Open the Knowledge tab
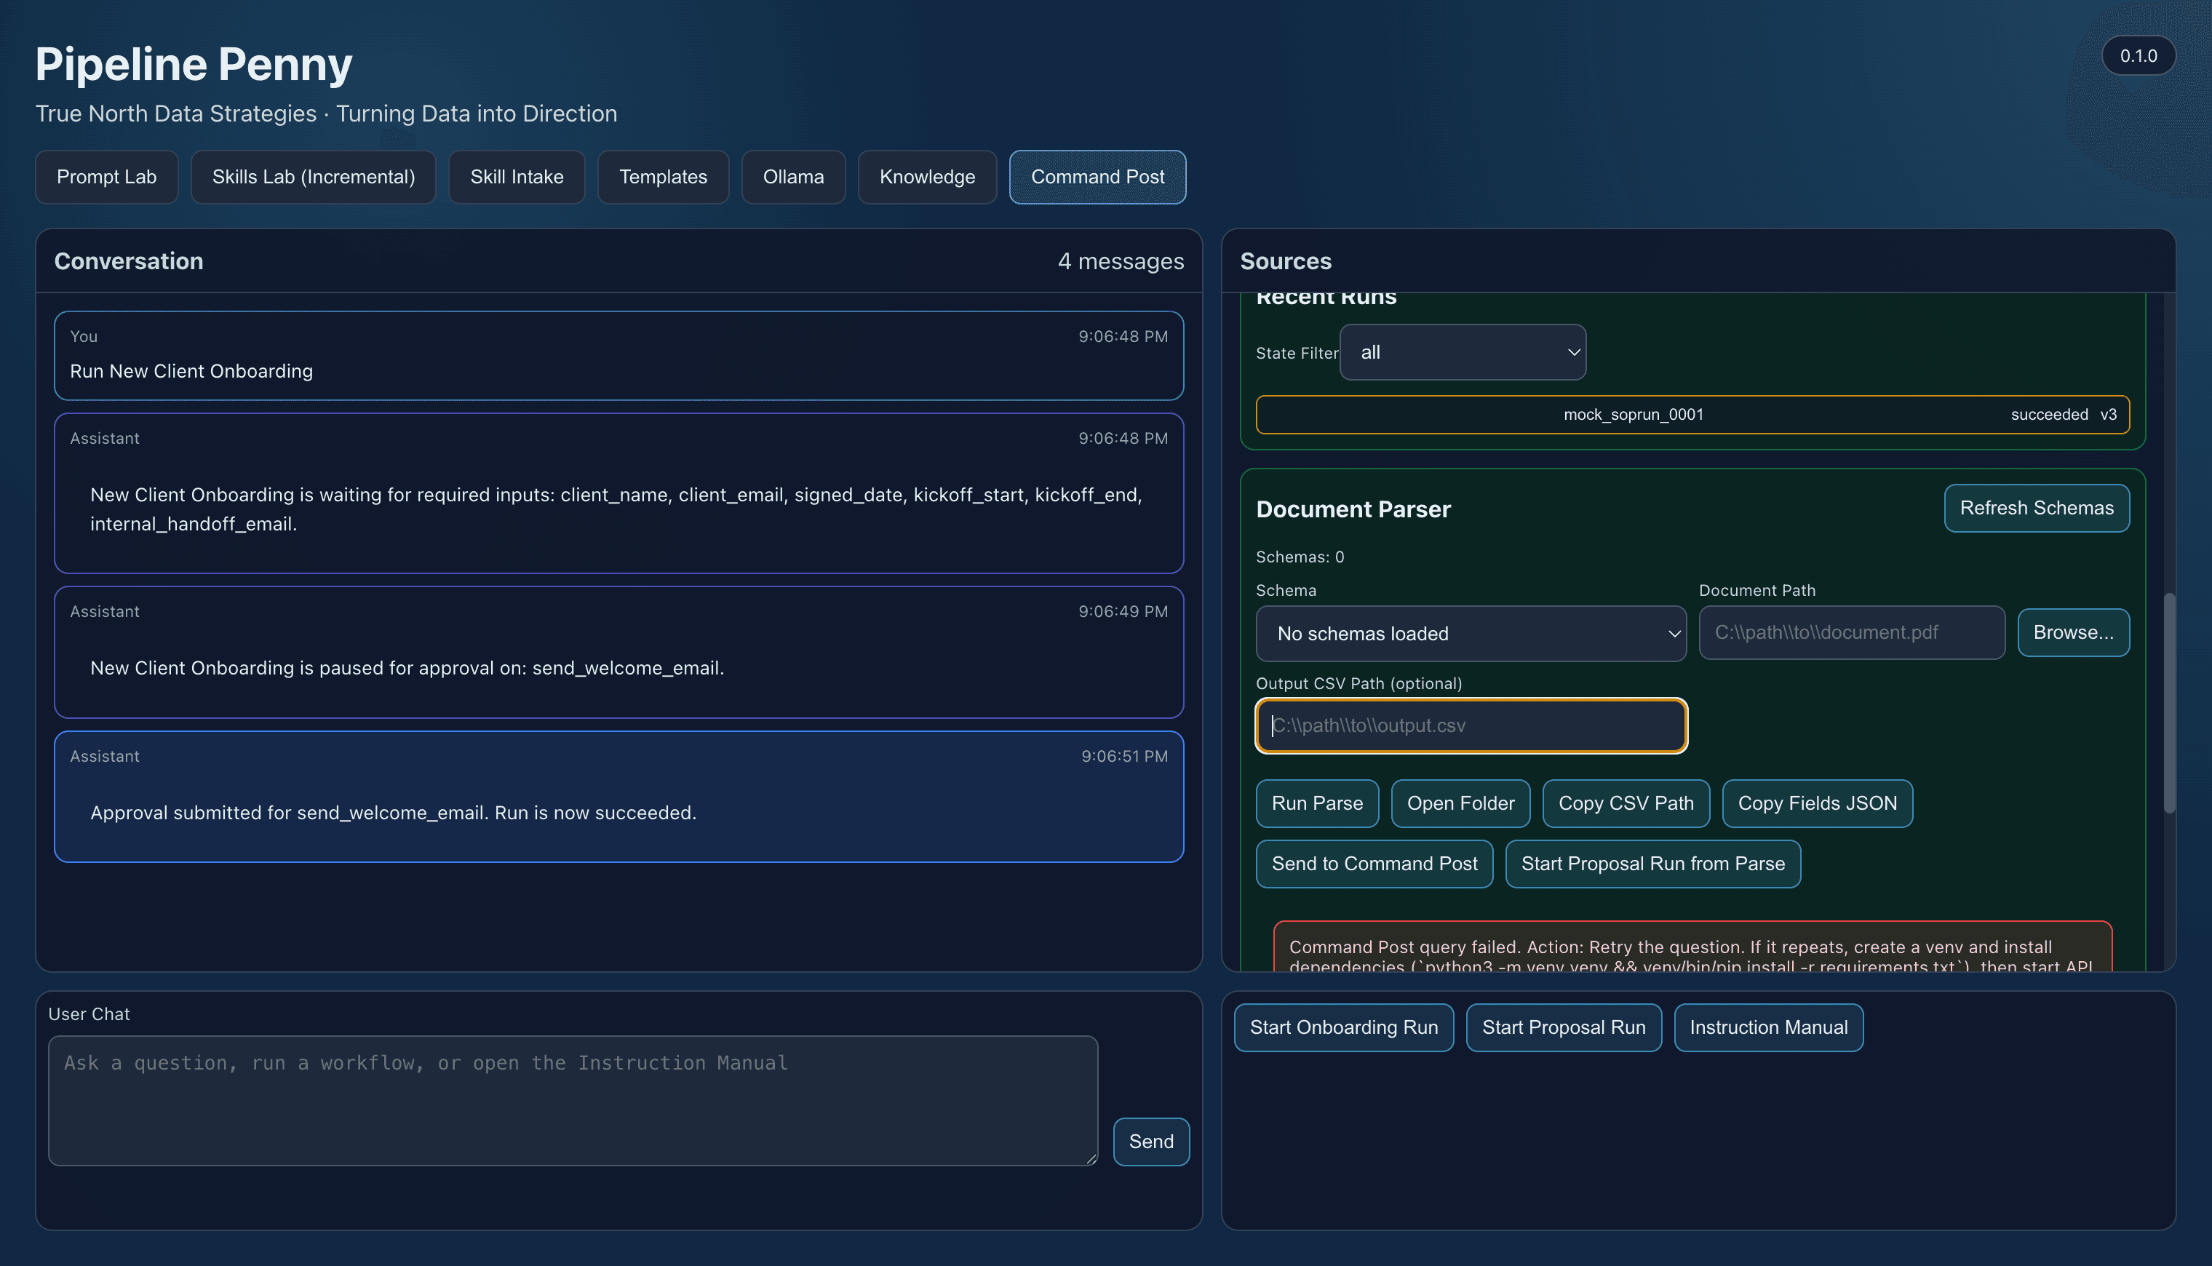 (x=926, y=177)
